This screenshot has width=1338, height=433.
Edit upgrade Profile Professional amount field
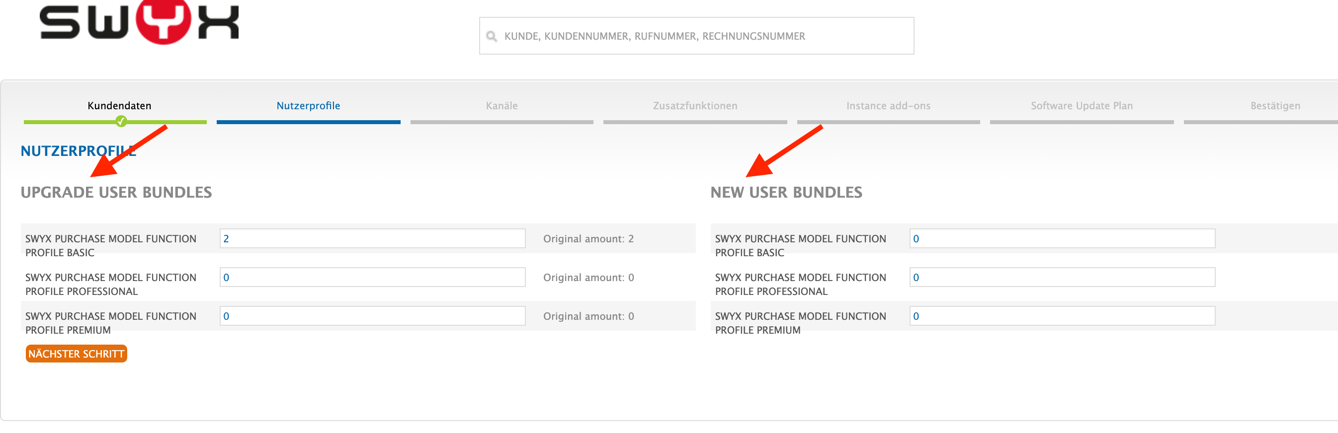(x=372, y=277)
